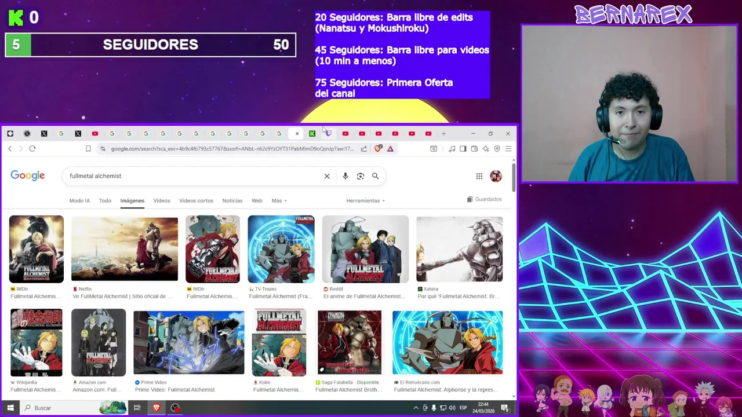Go to Google home via logo

pyautogui.click(x=27, y=175)
